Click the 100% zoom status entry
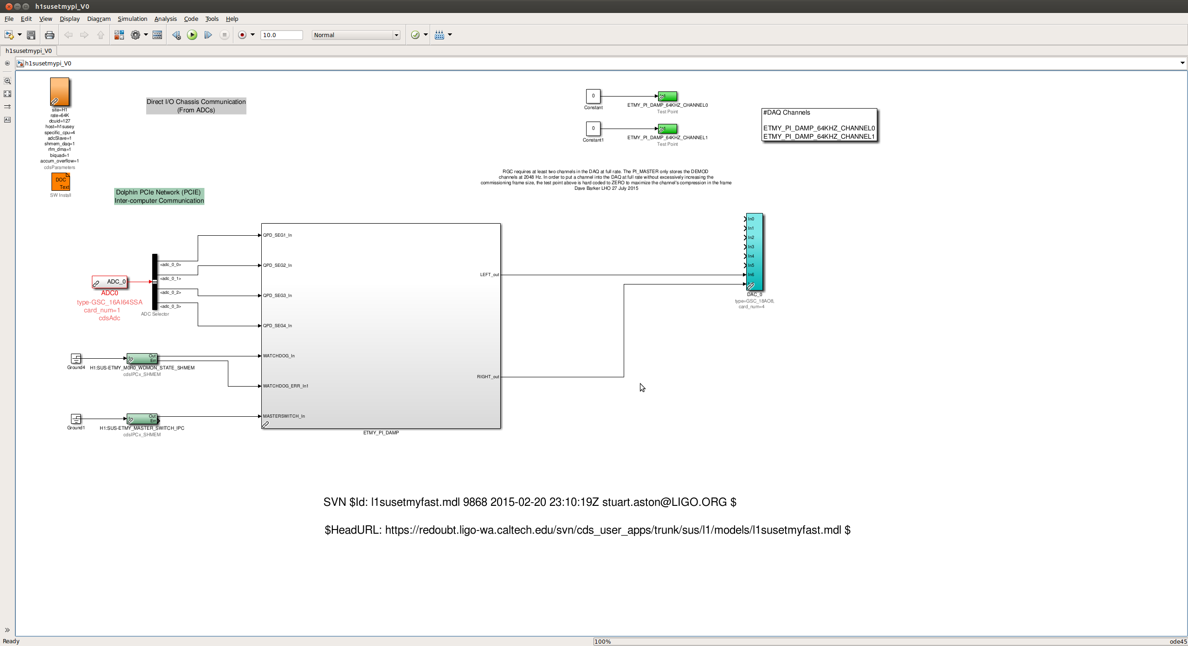The height and width of the screenshot is (646, 1188). click(602, 641)
